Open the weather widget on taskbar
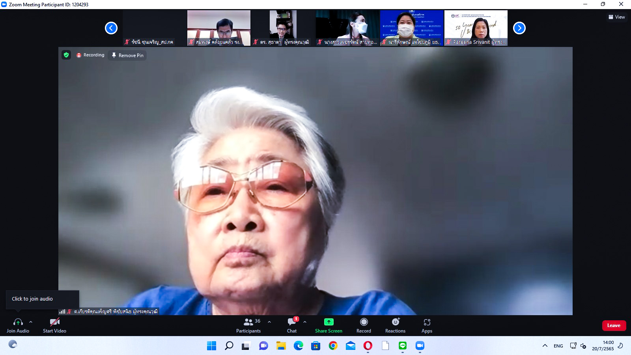The width and height of the screenshot is (631, 355). [13, 344]
